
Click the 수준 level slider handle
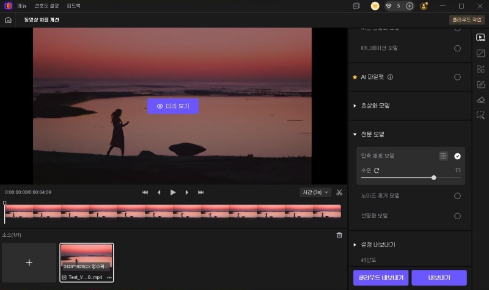(434, 178)
